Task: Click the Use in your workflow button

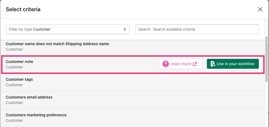Action: pyautogui.click(x=233, y=64)
